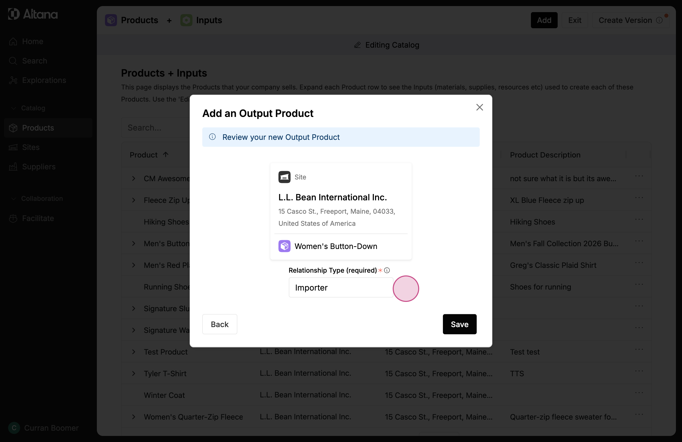
Task: Open more options for Running Shoes row
Action: tap(639, 284)
